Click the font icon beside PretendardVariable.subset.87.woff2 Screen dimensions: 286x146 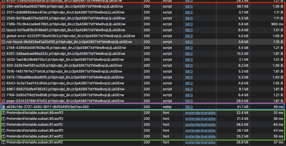(x=3, y=136)
